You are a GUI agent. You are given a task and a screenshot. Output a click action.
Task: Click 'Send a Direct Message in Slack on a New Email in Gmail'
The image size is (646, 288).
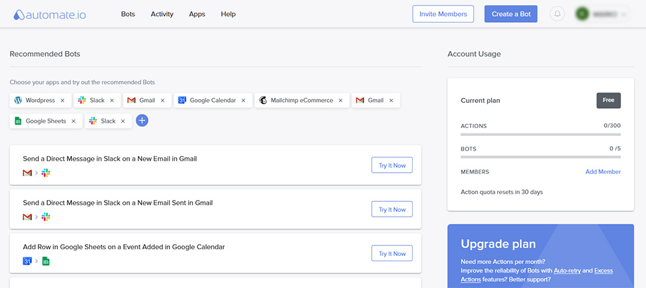110,159
